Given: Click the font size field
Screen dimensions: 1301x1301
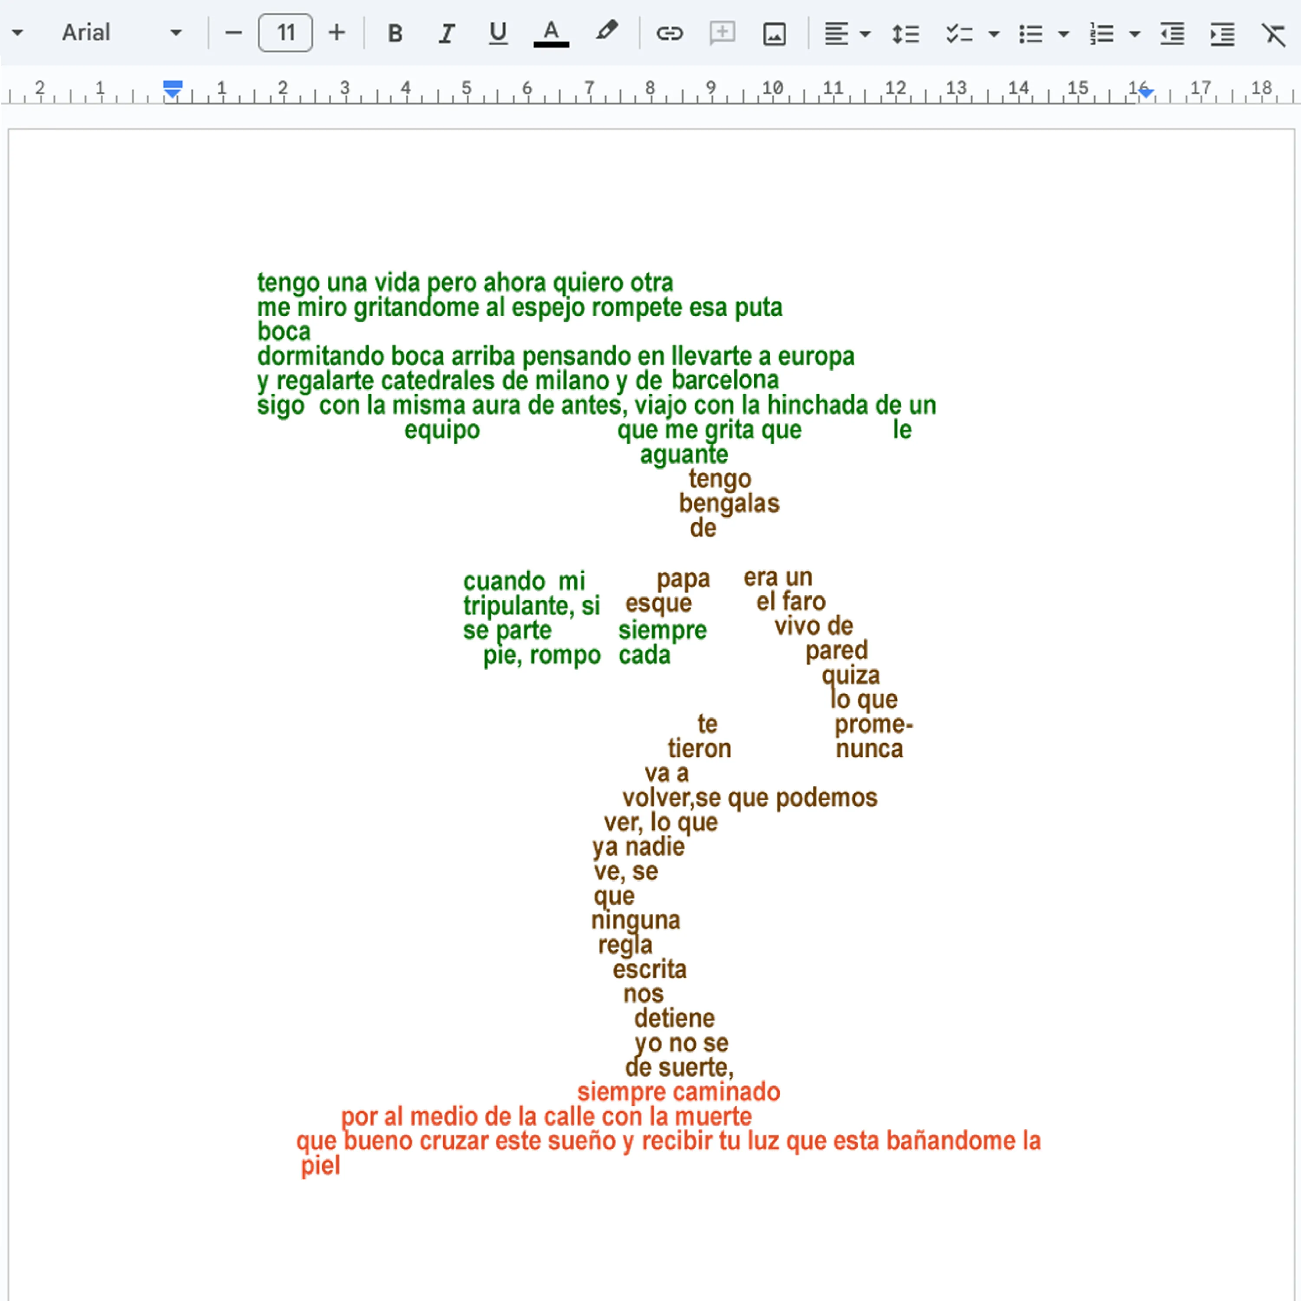Looking at the screenshot, I should 285,33.
